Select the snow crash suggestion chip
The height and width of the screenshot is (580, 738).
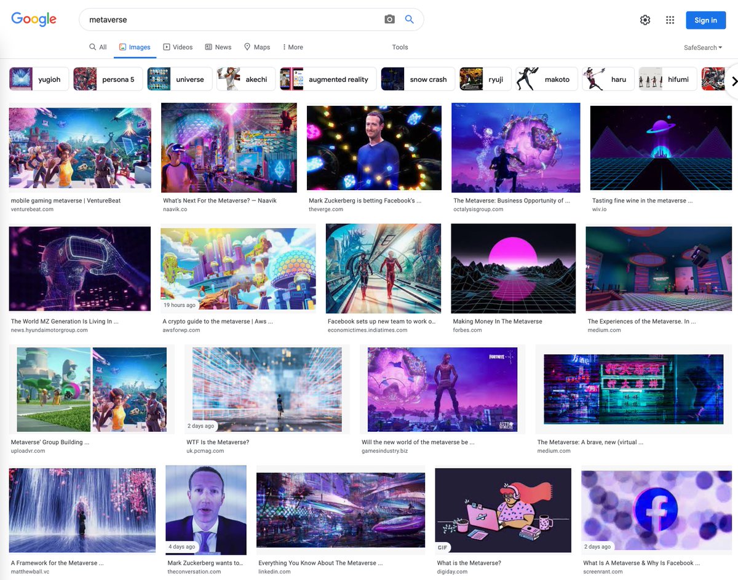coord(418,79)
